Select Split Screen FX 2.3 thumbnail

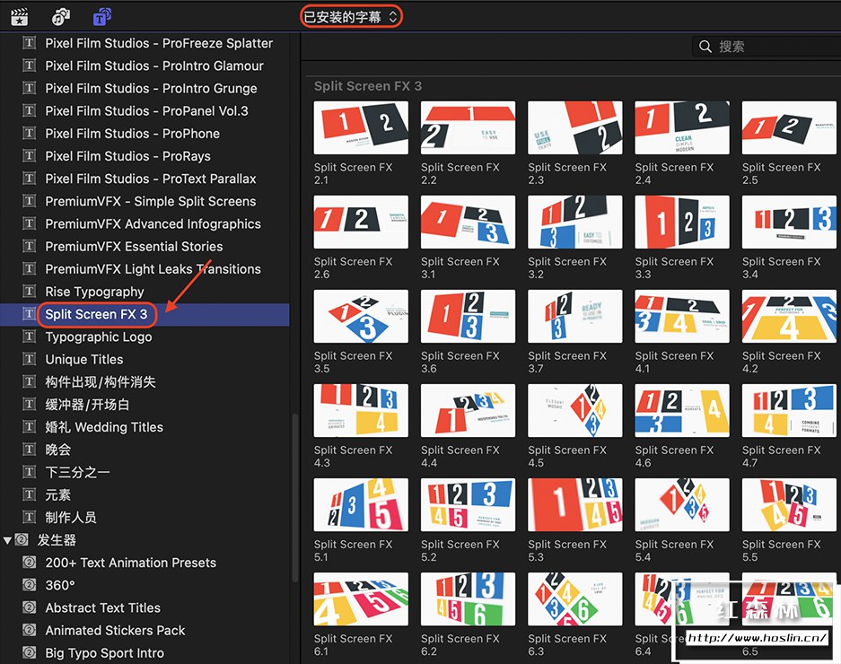[575, 127]
